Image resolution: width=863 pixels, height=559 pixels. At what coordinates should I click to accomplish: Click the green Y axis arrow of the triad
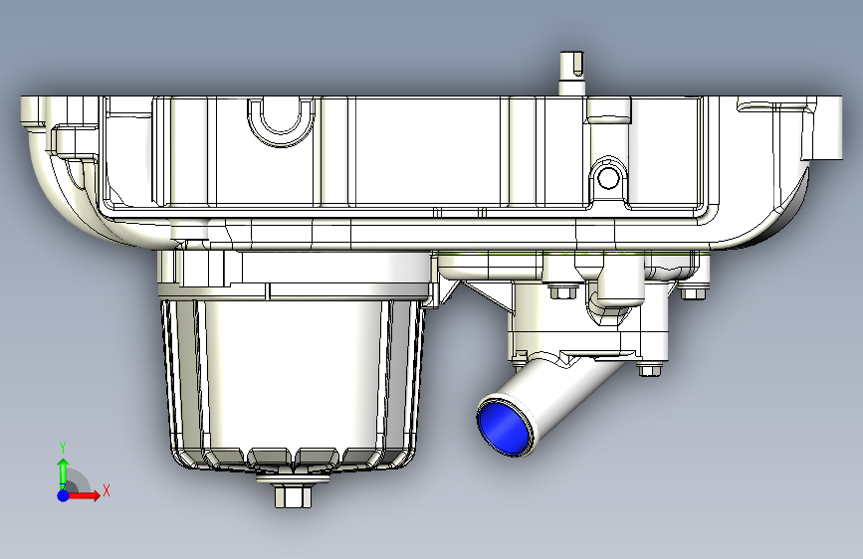[64, 473]
